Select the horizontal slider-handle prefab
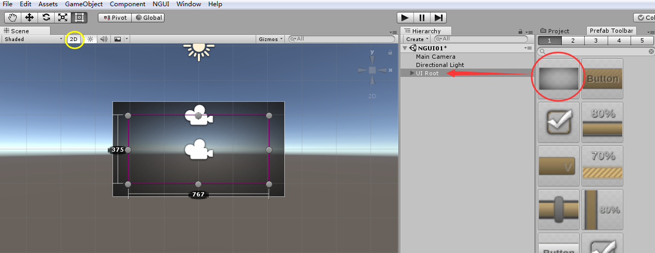 coord(558,209)
